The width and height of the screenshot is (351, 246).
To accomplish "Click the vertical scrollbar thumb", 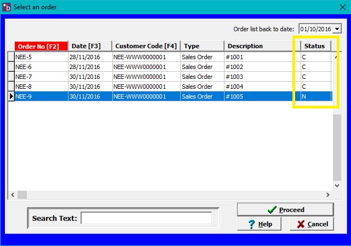I will tap(337, 147).
